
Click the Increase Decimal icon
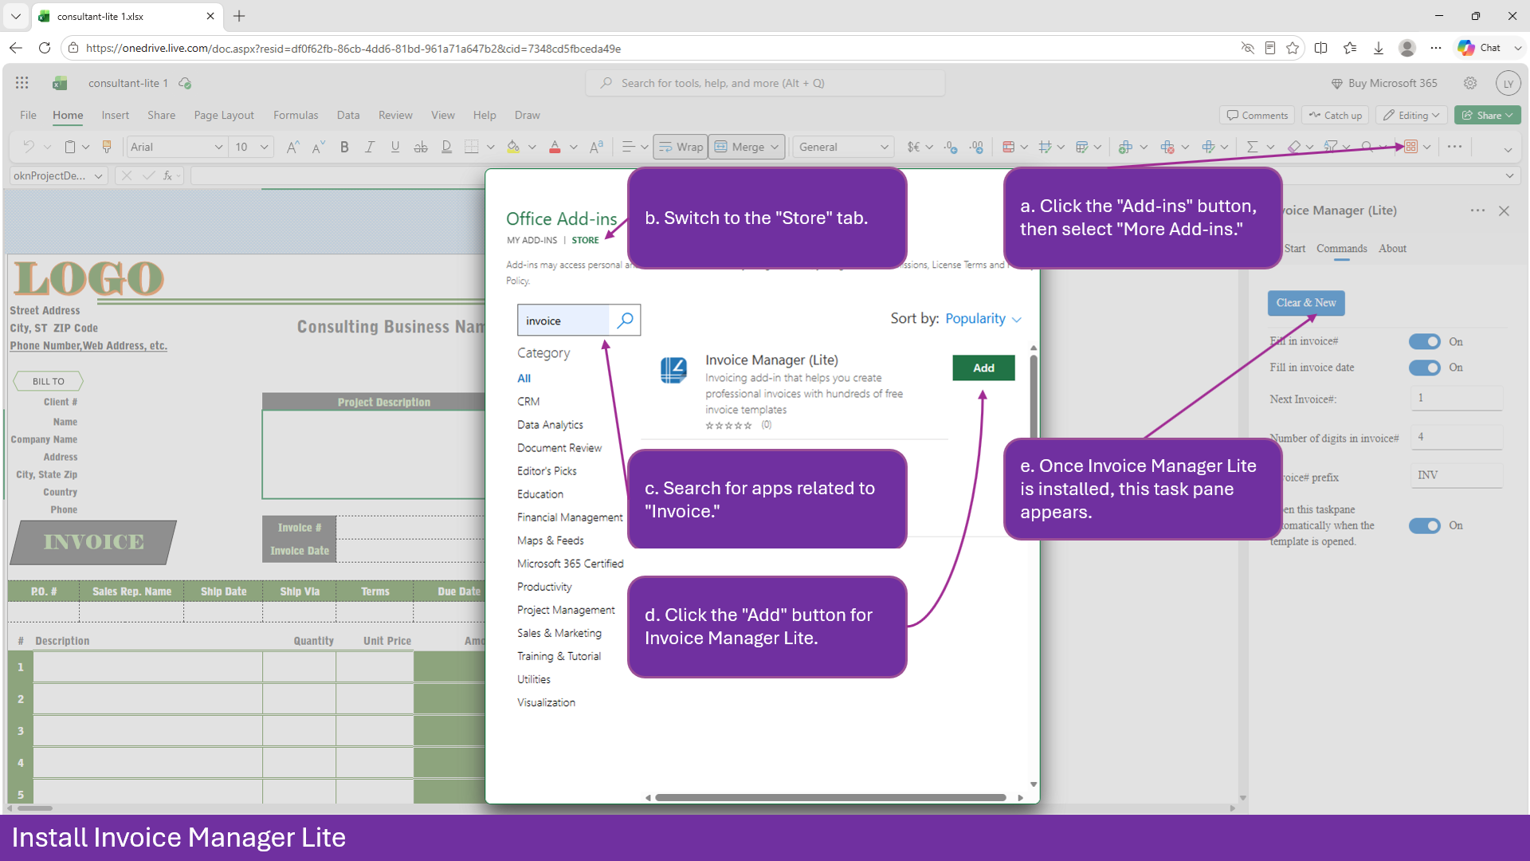[951, 147]
